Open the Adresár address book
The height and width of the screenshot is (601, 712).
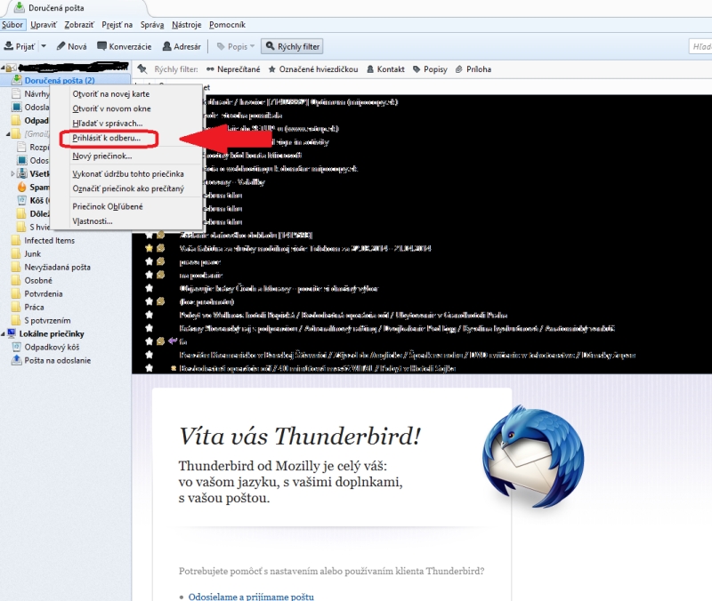point(182,46)
